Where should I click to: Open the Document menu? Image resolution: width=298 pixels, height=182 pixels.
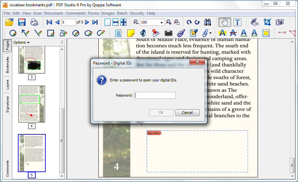coord(54,13)
